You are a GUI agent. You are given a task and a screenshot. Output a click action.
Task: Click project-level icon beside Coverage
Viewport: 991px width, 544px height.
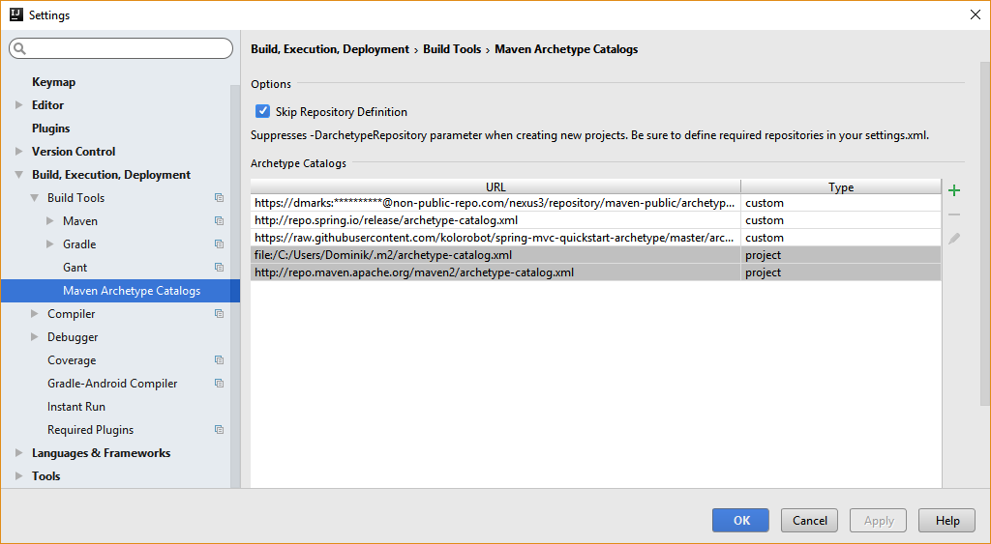(x=219, y=360)
